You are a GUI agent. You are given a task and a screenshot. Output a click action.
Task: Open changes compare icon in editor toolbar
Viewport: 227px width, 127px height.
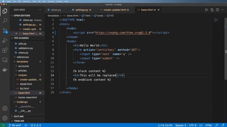coord(212,10)
